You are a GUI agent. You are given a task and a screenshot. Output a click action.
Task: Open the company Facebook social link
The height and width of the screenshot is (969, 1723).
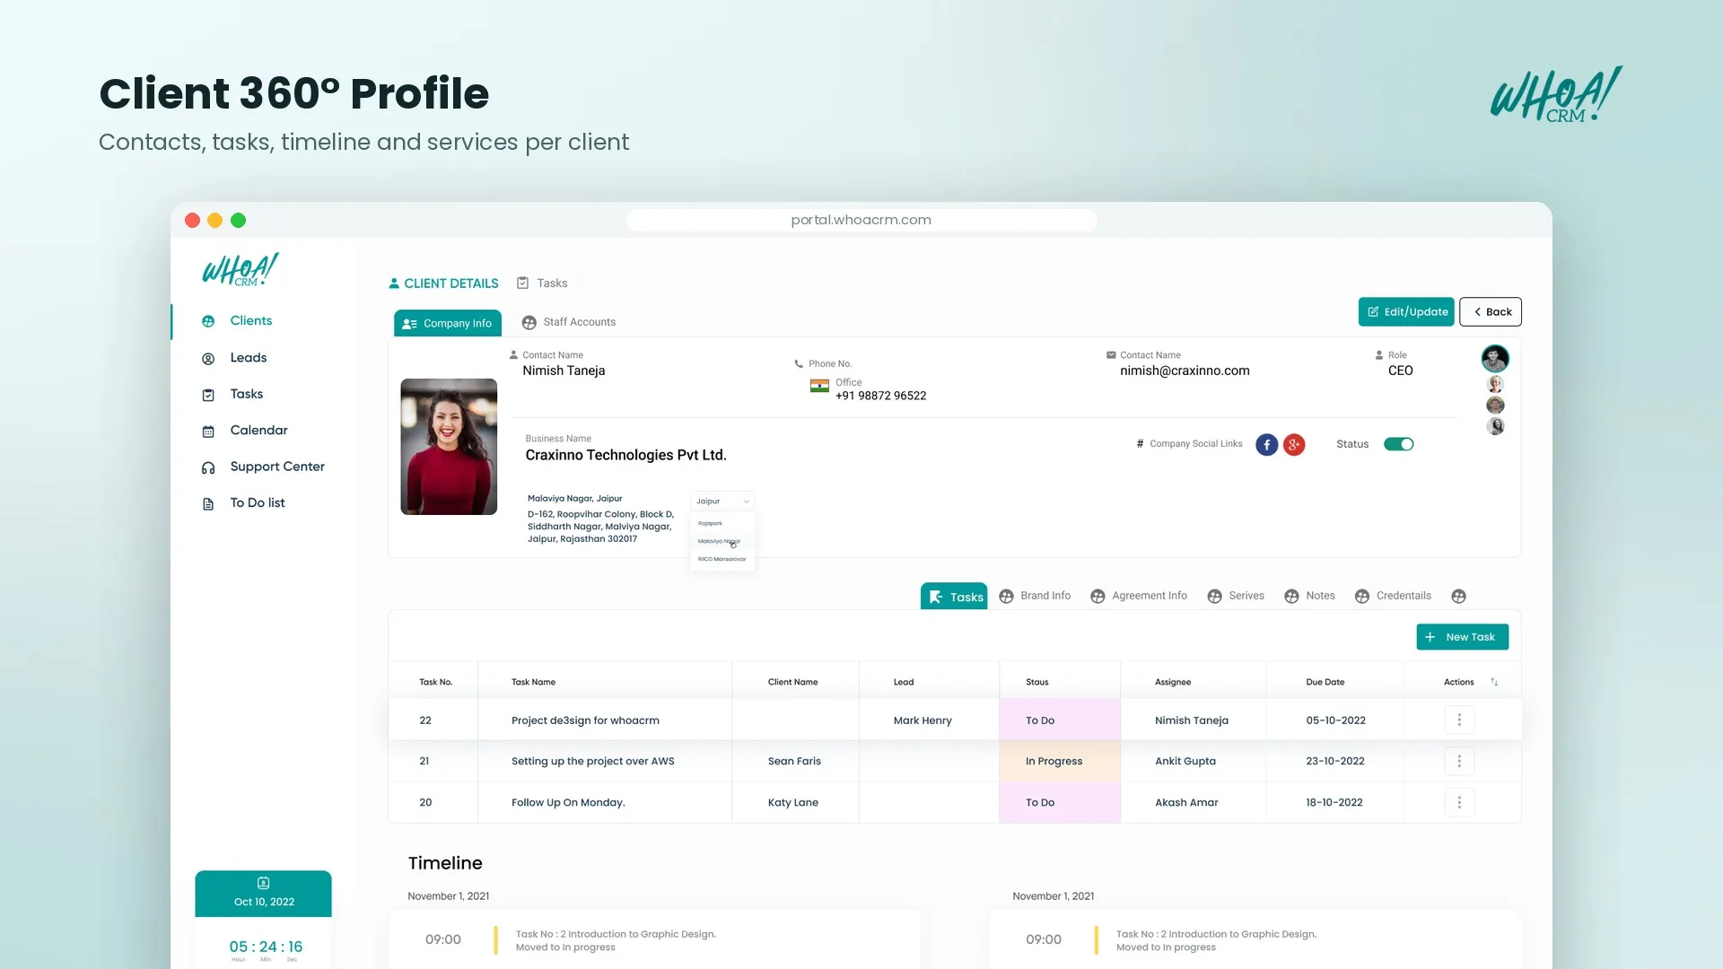pyautogui.click(x=1266, y=444)
